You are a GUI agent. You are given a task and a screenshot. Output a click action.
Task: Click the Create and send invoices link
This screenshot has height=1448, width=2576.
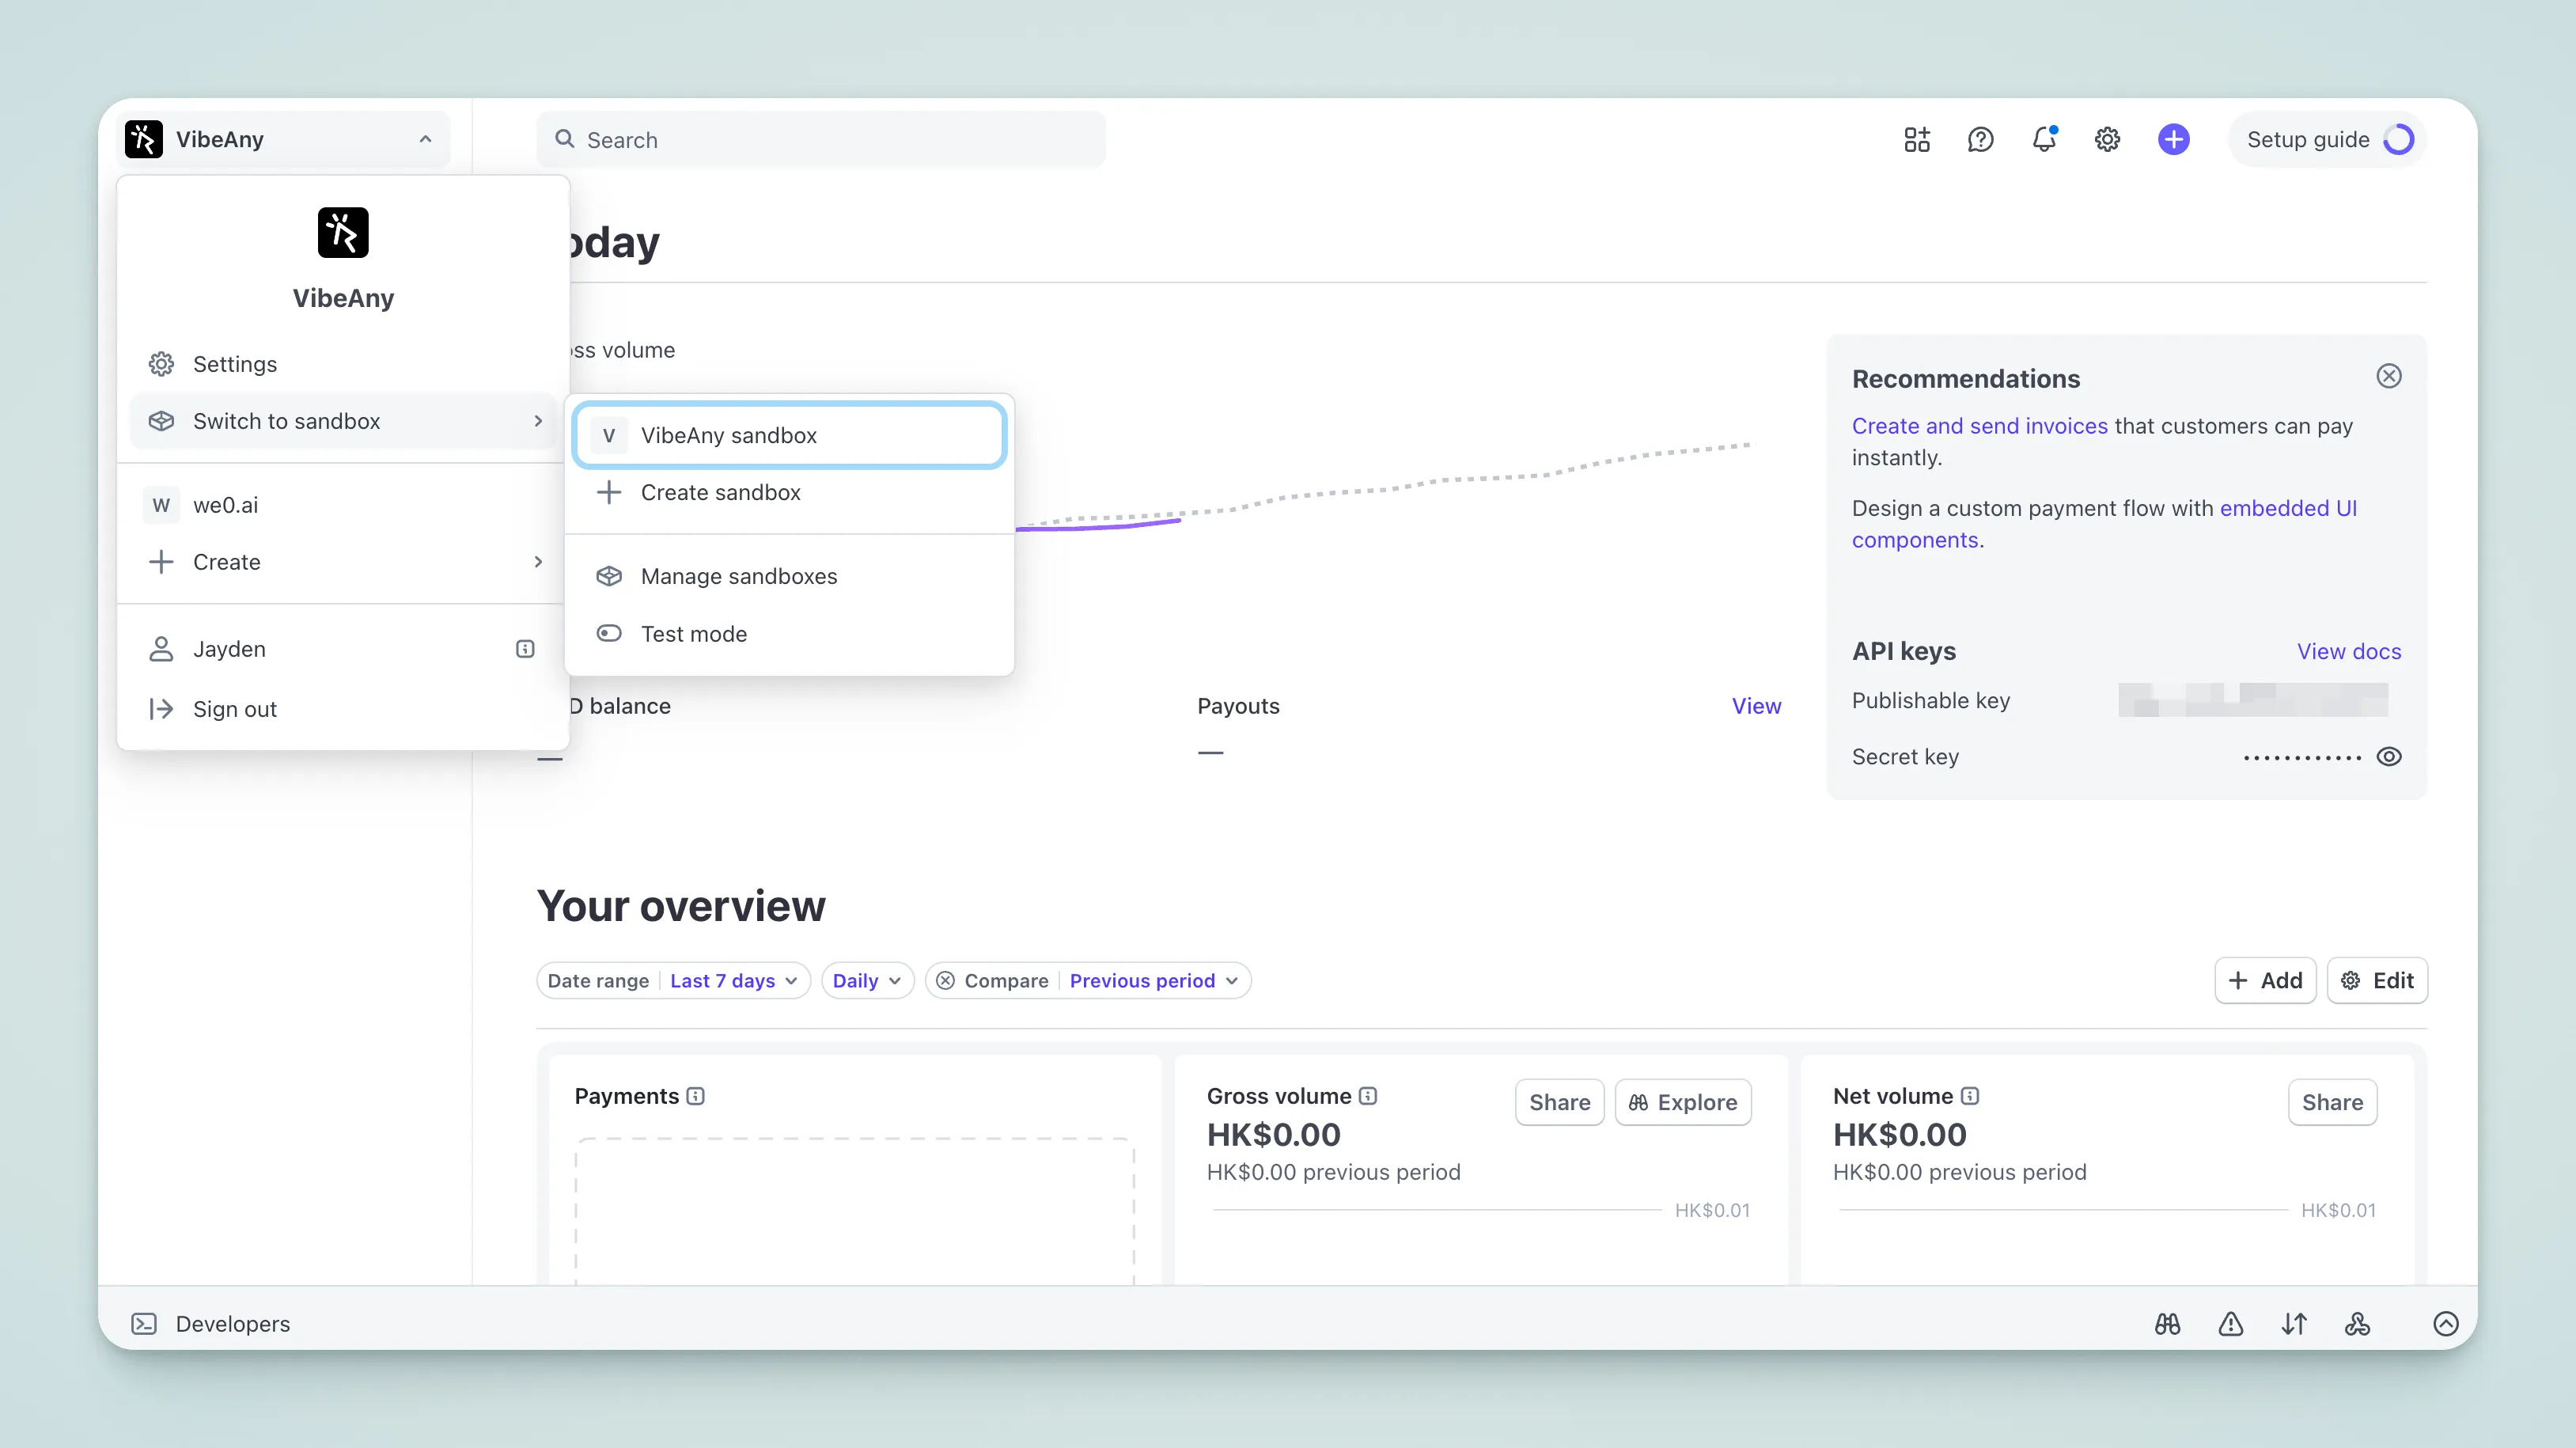1979,425
